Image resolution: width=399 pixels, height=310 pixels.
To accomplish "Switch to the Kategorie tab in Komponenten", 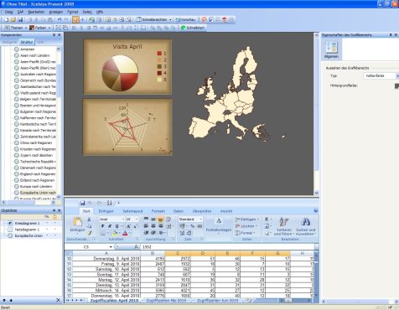I will tap(9, 42).
